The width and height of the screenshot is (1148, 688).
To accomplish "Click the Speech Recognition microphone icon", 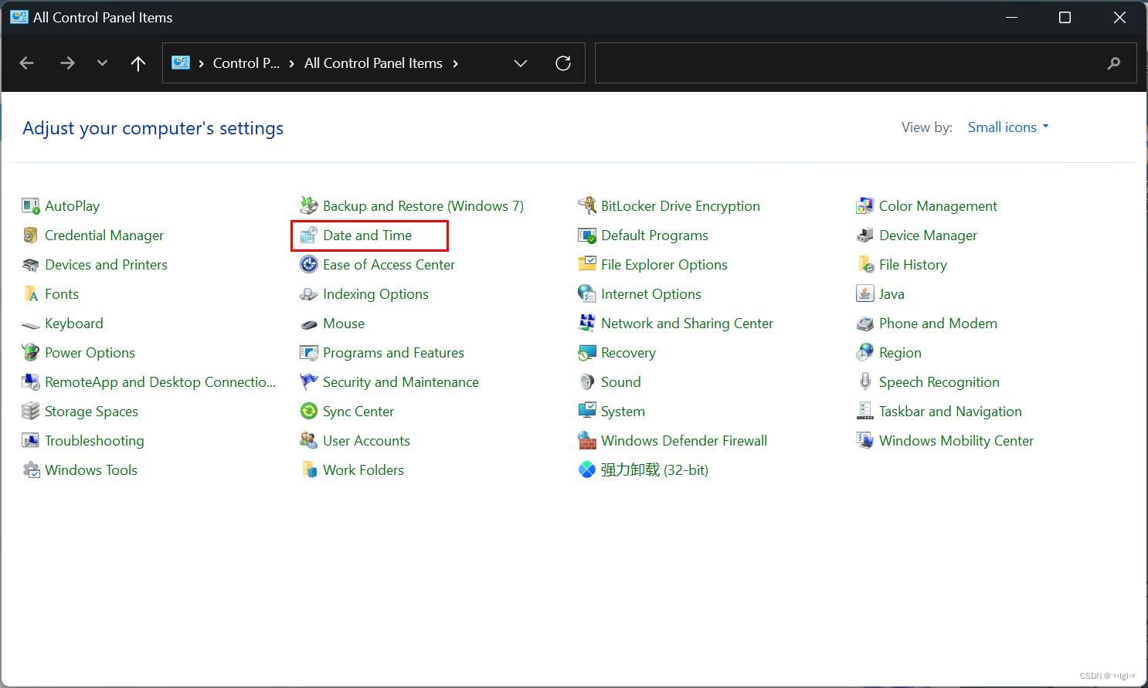I will [865, 382].
